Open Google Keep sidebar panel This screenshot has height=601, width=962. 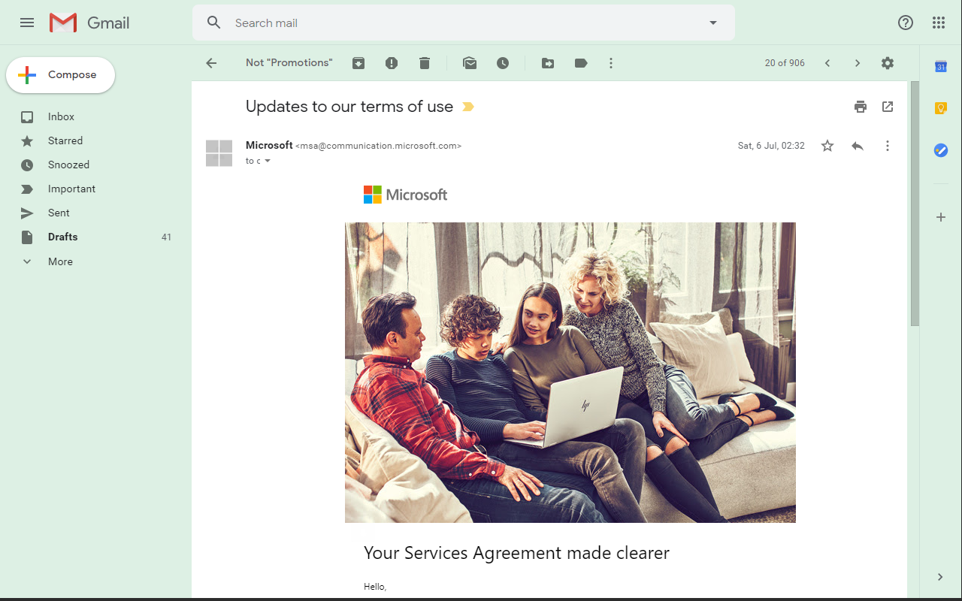coord(941,108)
